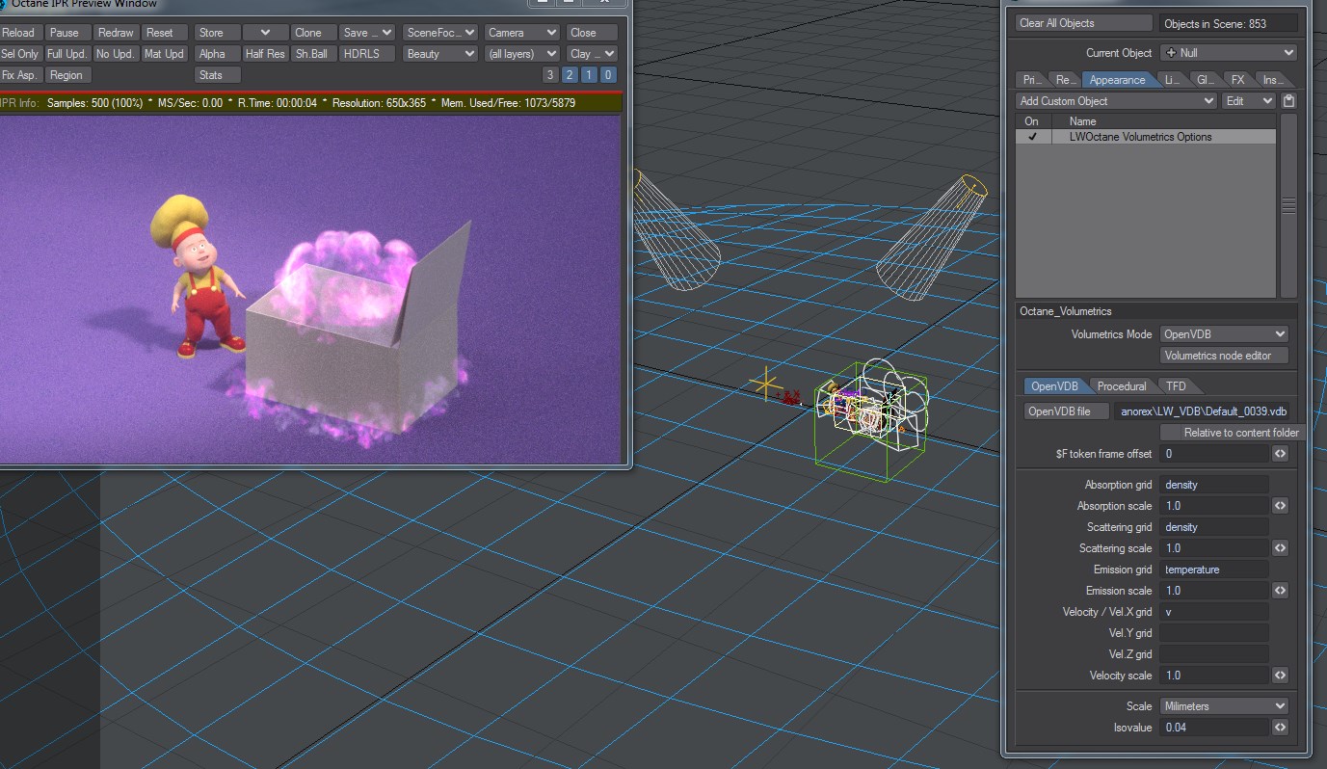Click the Clone button
1327x769 pixels.
314,33
